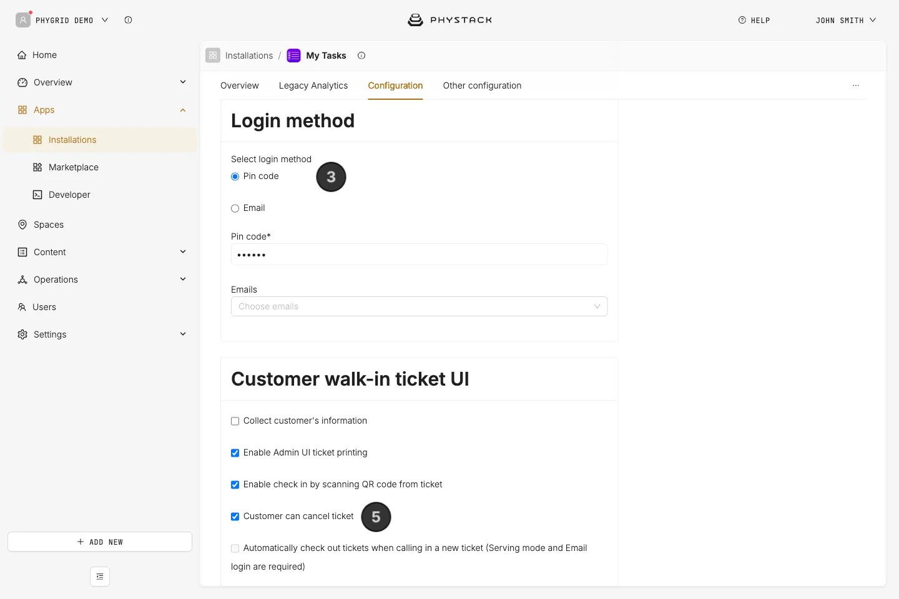Click the Home icon in sidebar
This screenshot has height=599, width=899.
[x=22, y=55]
